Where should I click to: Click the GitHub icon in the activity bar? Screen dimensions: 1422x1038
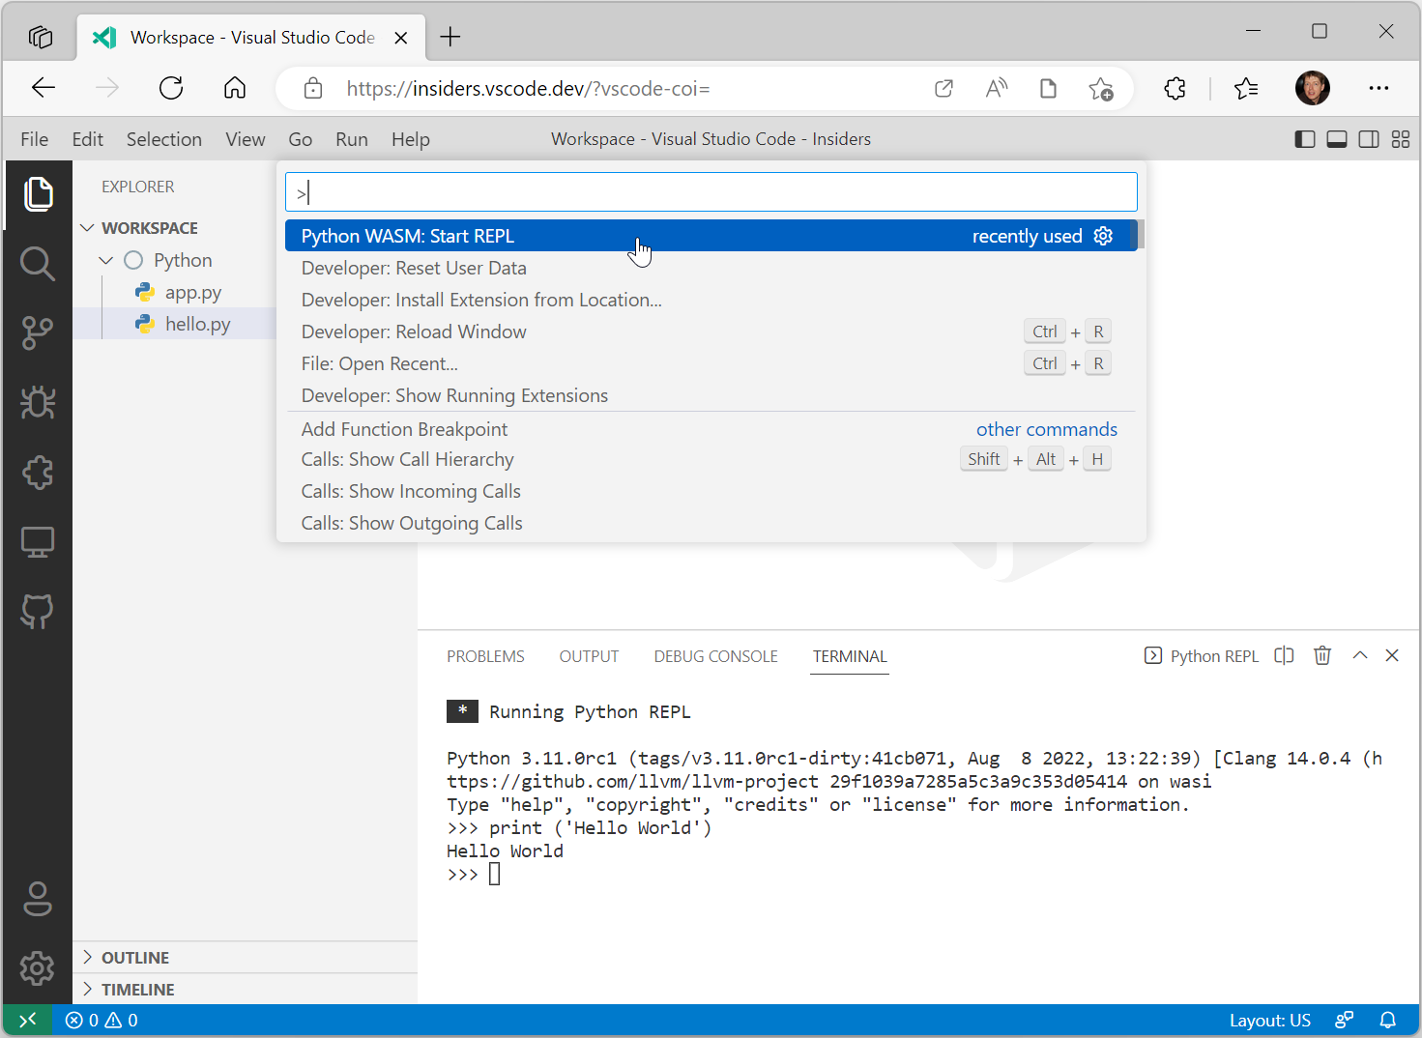(38, 611)
